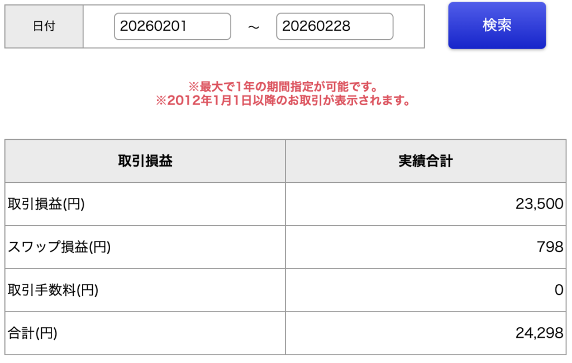The image size is (572, 363).
Task: Click the swap profit value 798
Action: tap(551, 247)
